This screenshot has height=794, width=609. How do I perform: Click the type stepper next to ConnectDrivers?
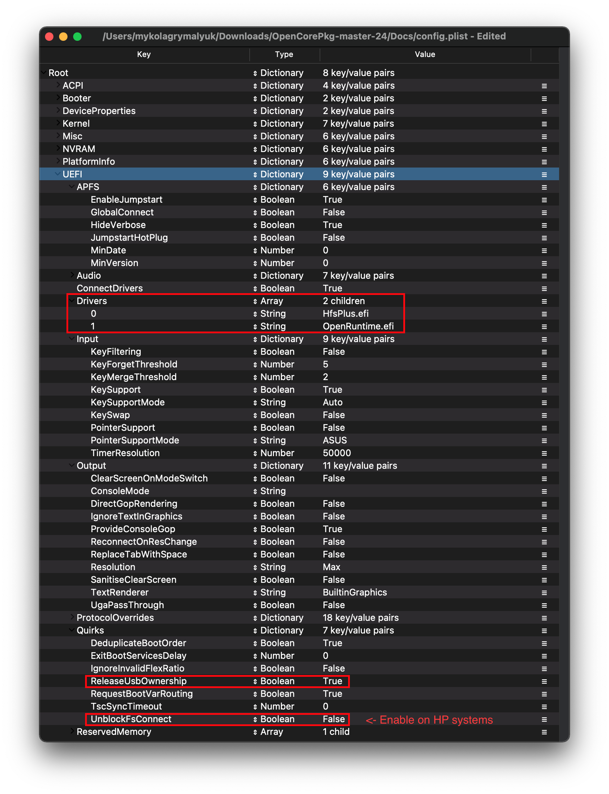256,288
